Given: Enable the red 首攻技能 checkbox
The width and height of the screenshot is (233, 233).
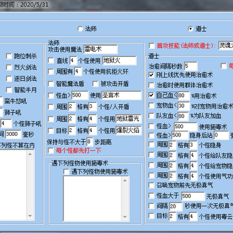Looking at the screenshot, I should click(x=151, y=46).
